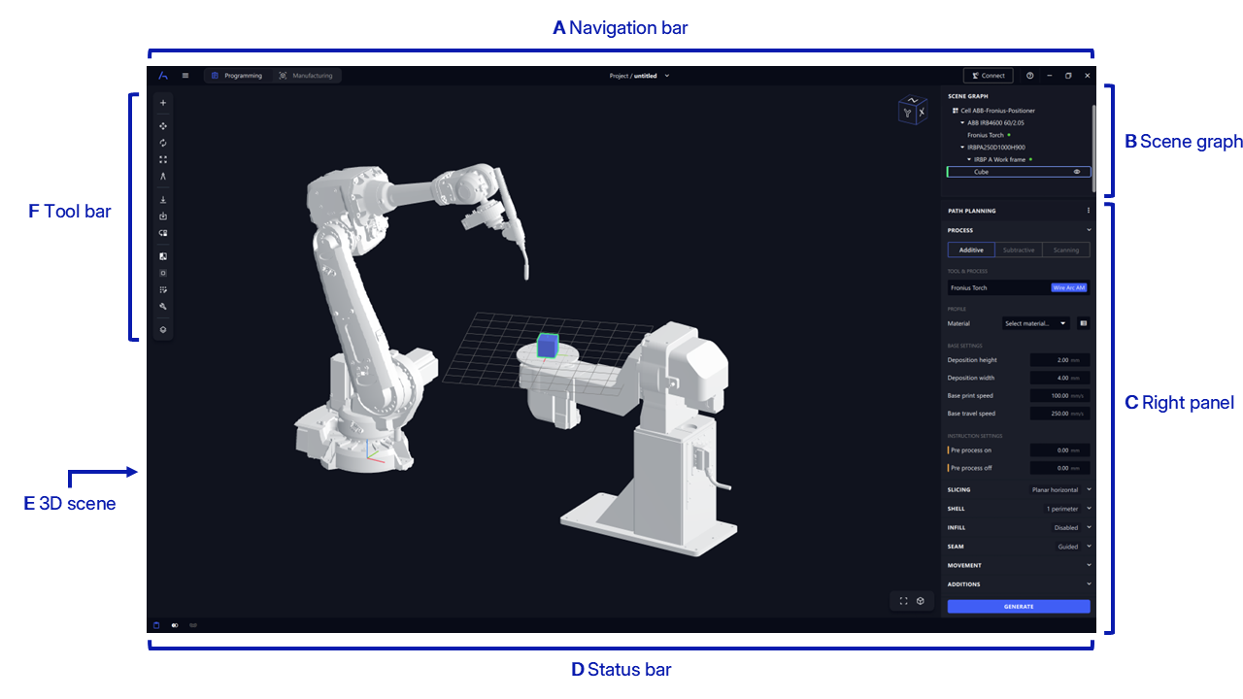Image resolution: width=1243 pixels, height=699 pixels.
Task: Click the cube icon beside the fit-to-view icon
Action: pyautogui.click(x=920, y=601)
